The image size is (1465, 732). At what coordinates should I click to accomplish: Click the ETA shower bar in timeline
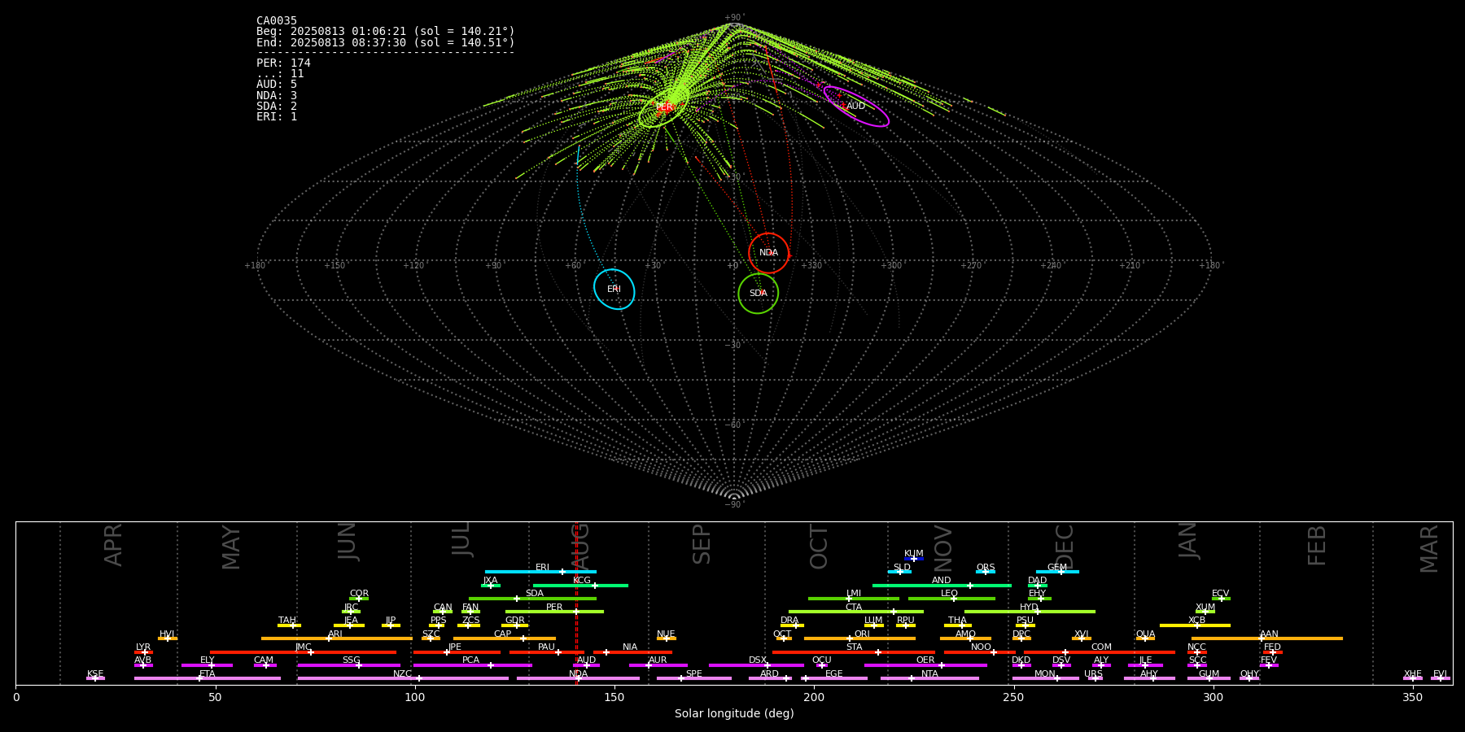pyautogui.click(x=208, y=678)
